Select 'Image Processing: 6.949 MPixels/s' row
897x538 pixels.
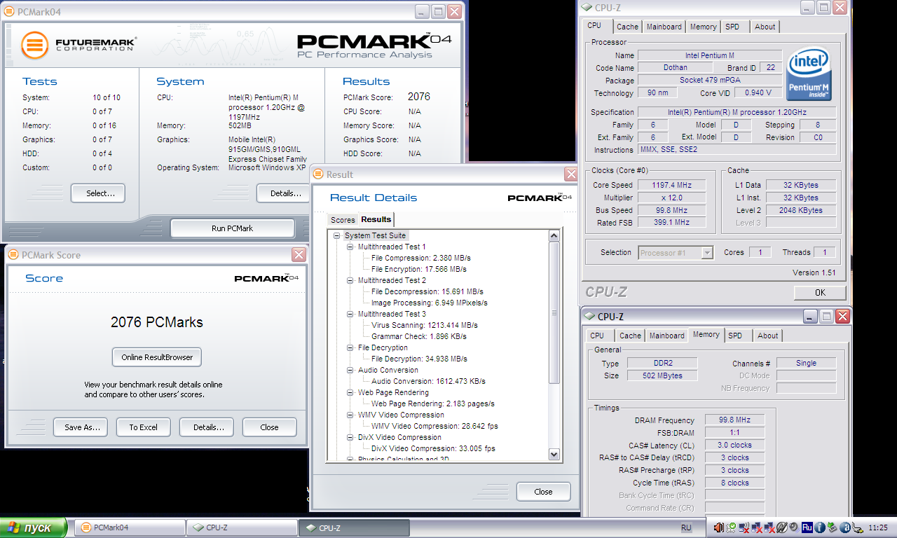[430, 303]
